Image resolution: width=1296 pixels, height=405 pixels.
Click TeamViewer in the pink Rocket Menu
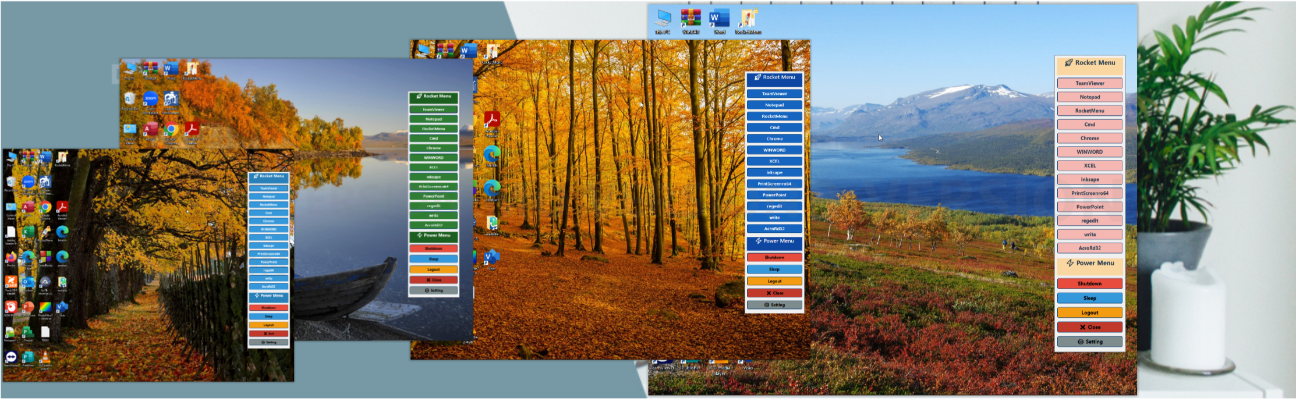(x=1089, y=83)
